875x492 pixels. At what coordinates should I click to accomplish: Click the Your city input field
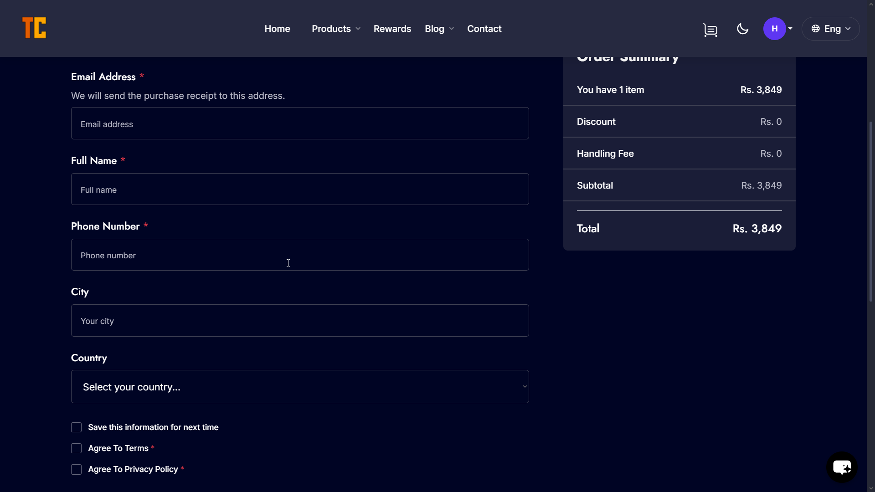tap(300, 321)
